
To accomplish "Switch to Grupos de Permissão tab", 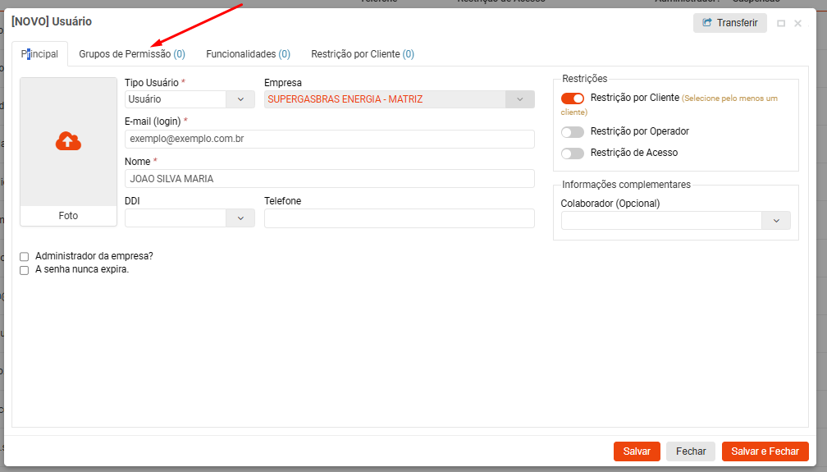I will 131,54.
